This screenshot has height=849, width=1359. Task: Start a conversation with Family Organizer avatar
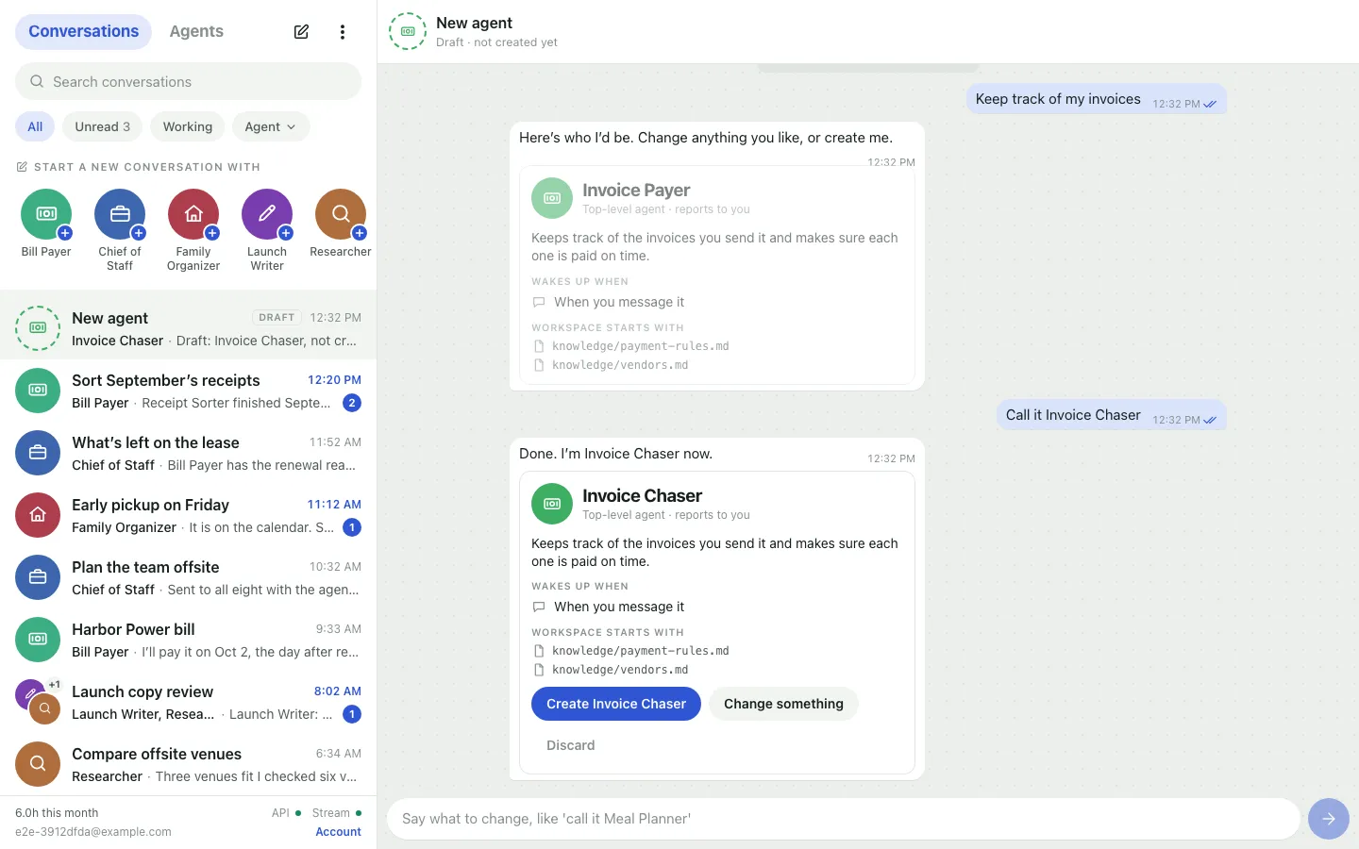[x=193, y=215]
